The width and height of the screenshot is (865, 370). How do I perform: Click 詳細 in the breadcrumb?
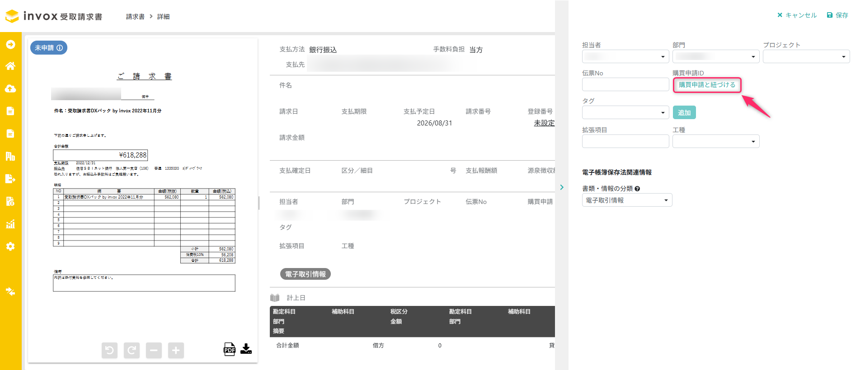[163, 17]
